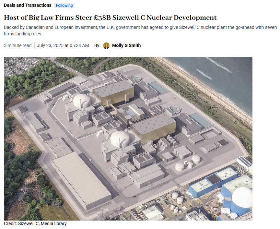This screenshot has width=280, height=229.
Task: Click the 'By' label before the author
Action: (97, 46)
